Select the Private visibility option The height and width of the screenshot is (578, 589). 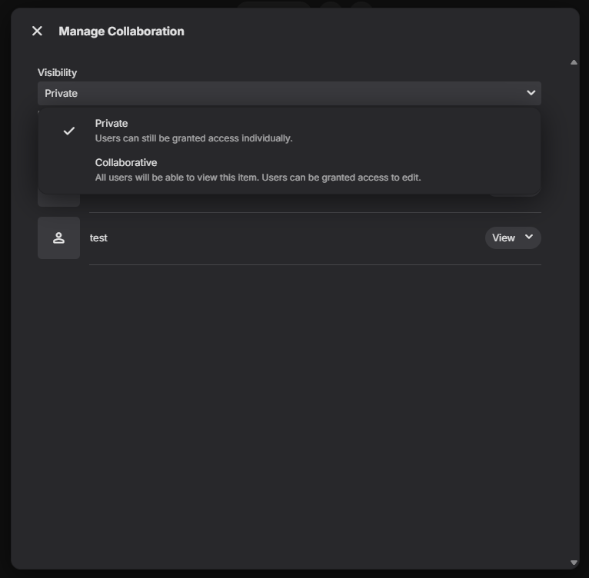111,123
